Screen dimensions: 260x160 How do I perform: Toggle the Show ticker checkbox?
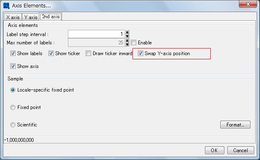point(51,53)
